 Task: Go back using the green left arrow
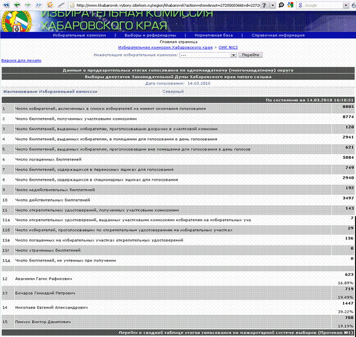16,4
